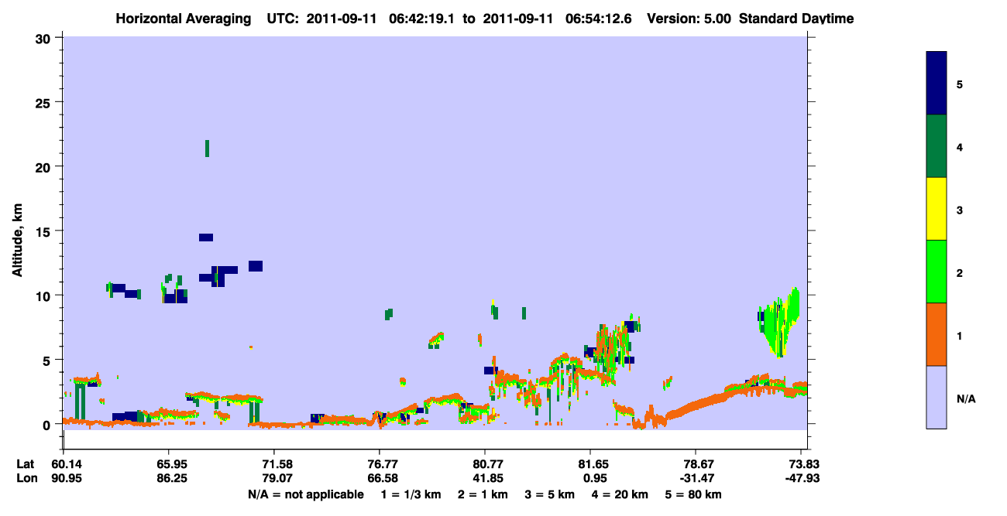This screenshot has height=516, width=1007.
Task: Click the 'Lon' axis row label
Action: (x=26, y=478)
